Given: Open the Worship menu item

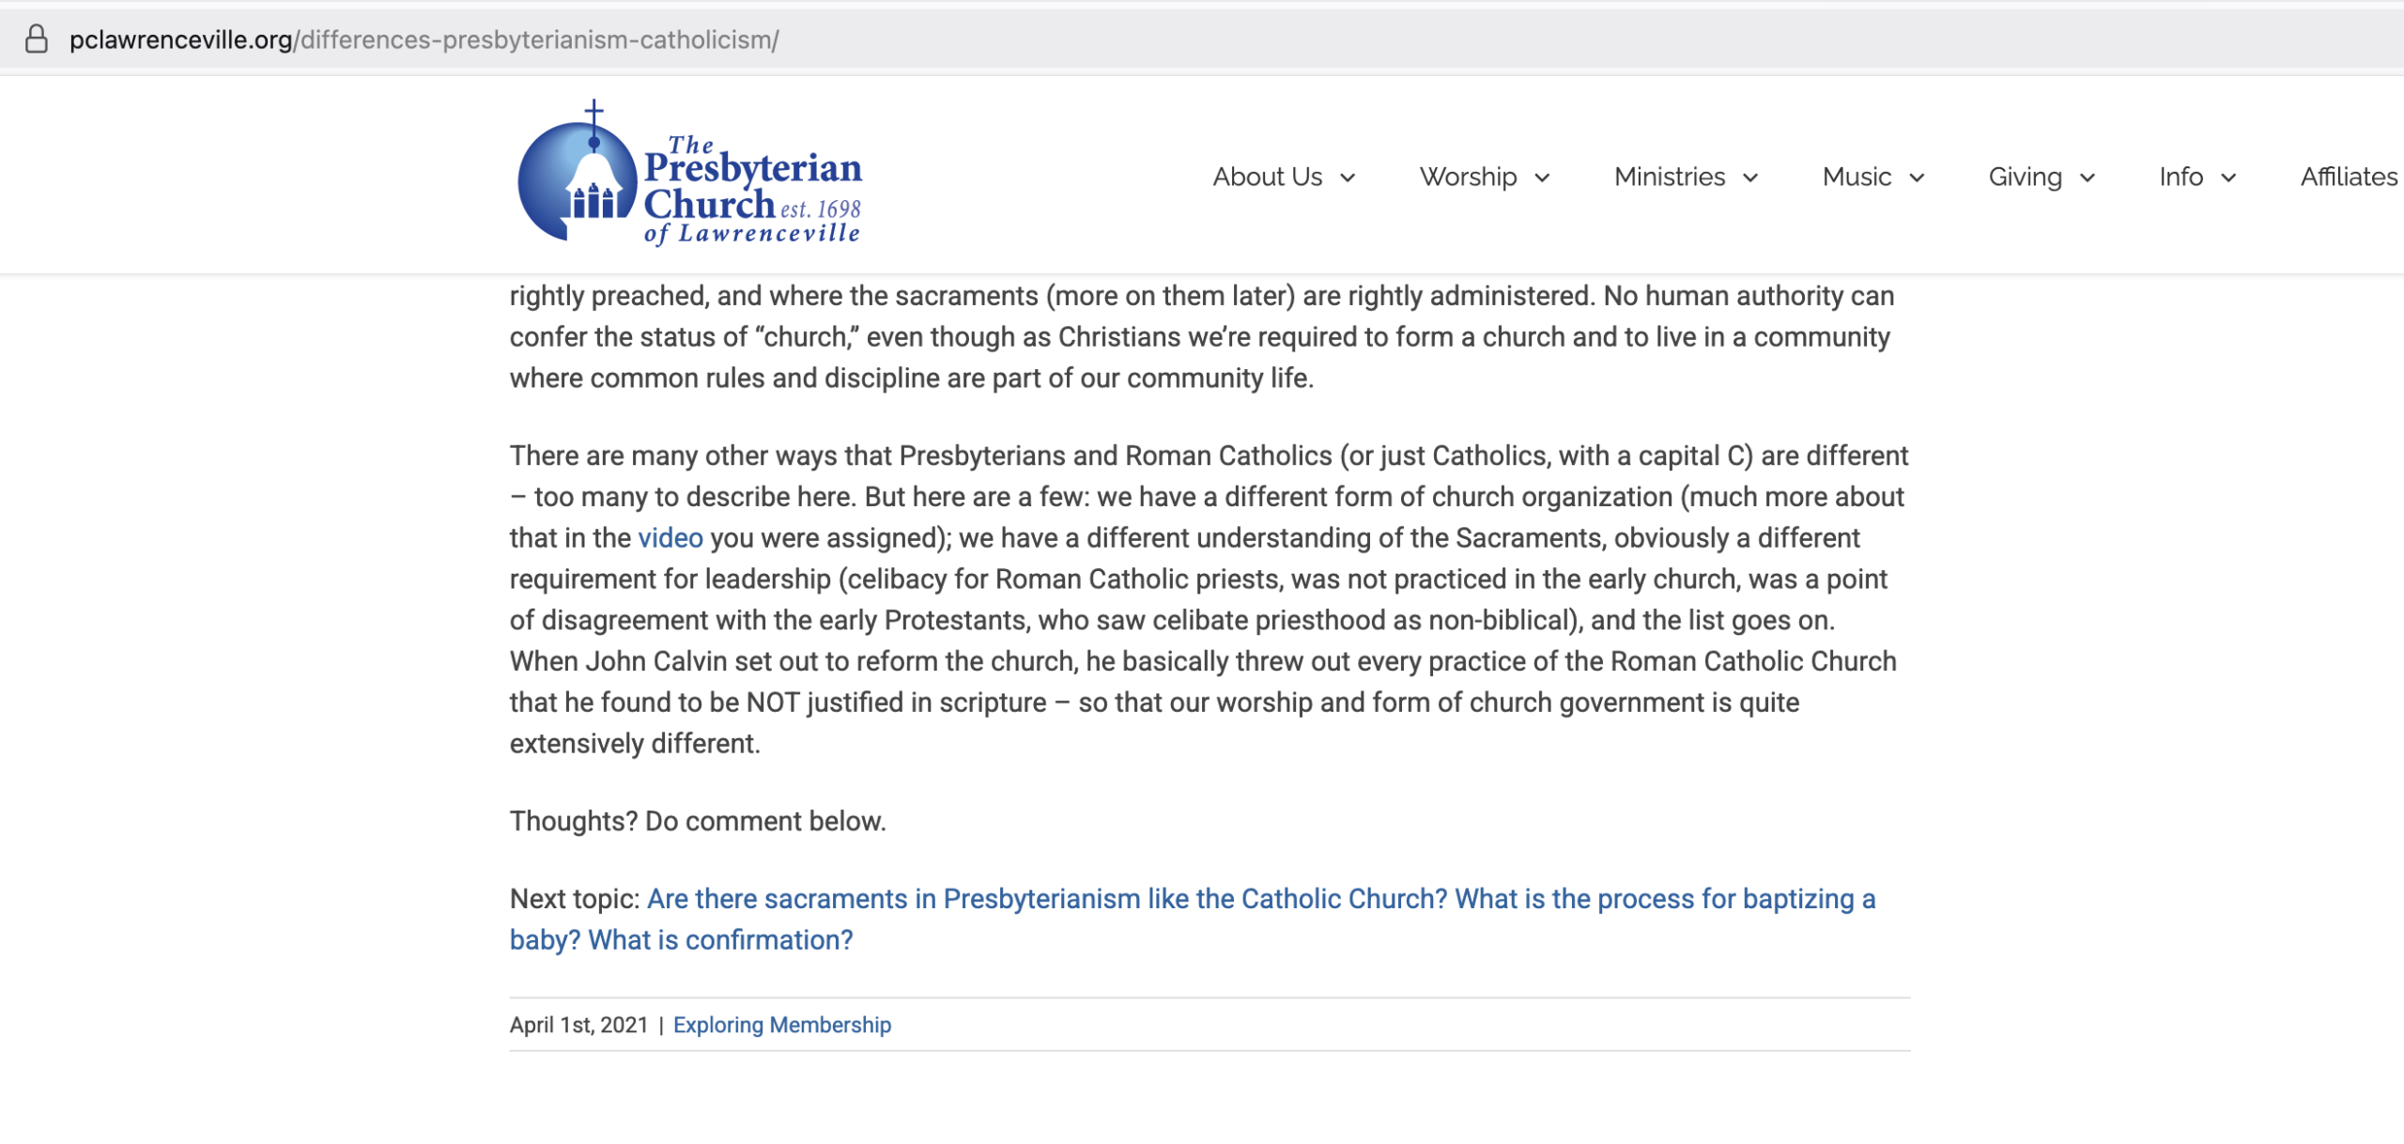Looking at the screenshot, I should [x=1468, y=177].
